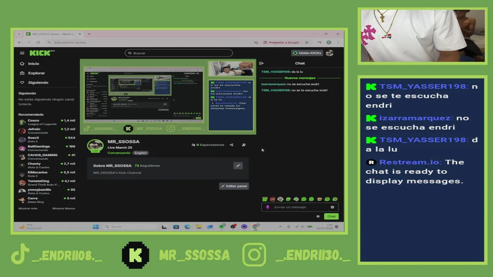Click the Editar panel button

point(234,186)
